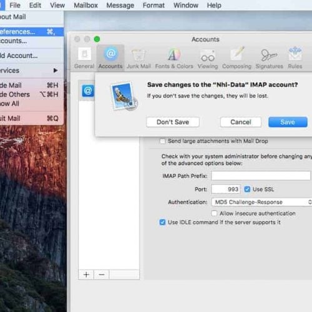This screenshot has width=312, height=312.
Task: Select the @ account entry in account list
Action: (88, 90)
